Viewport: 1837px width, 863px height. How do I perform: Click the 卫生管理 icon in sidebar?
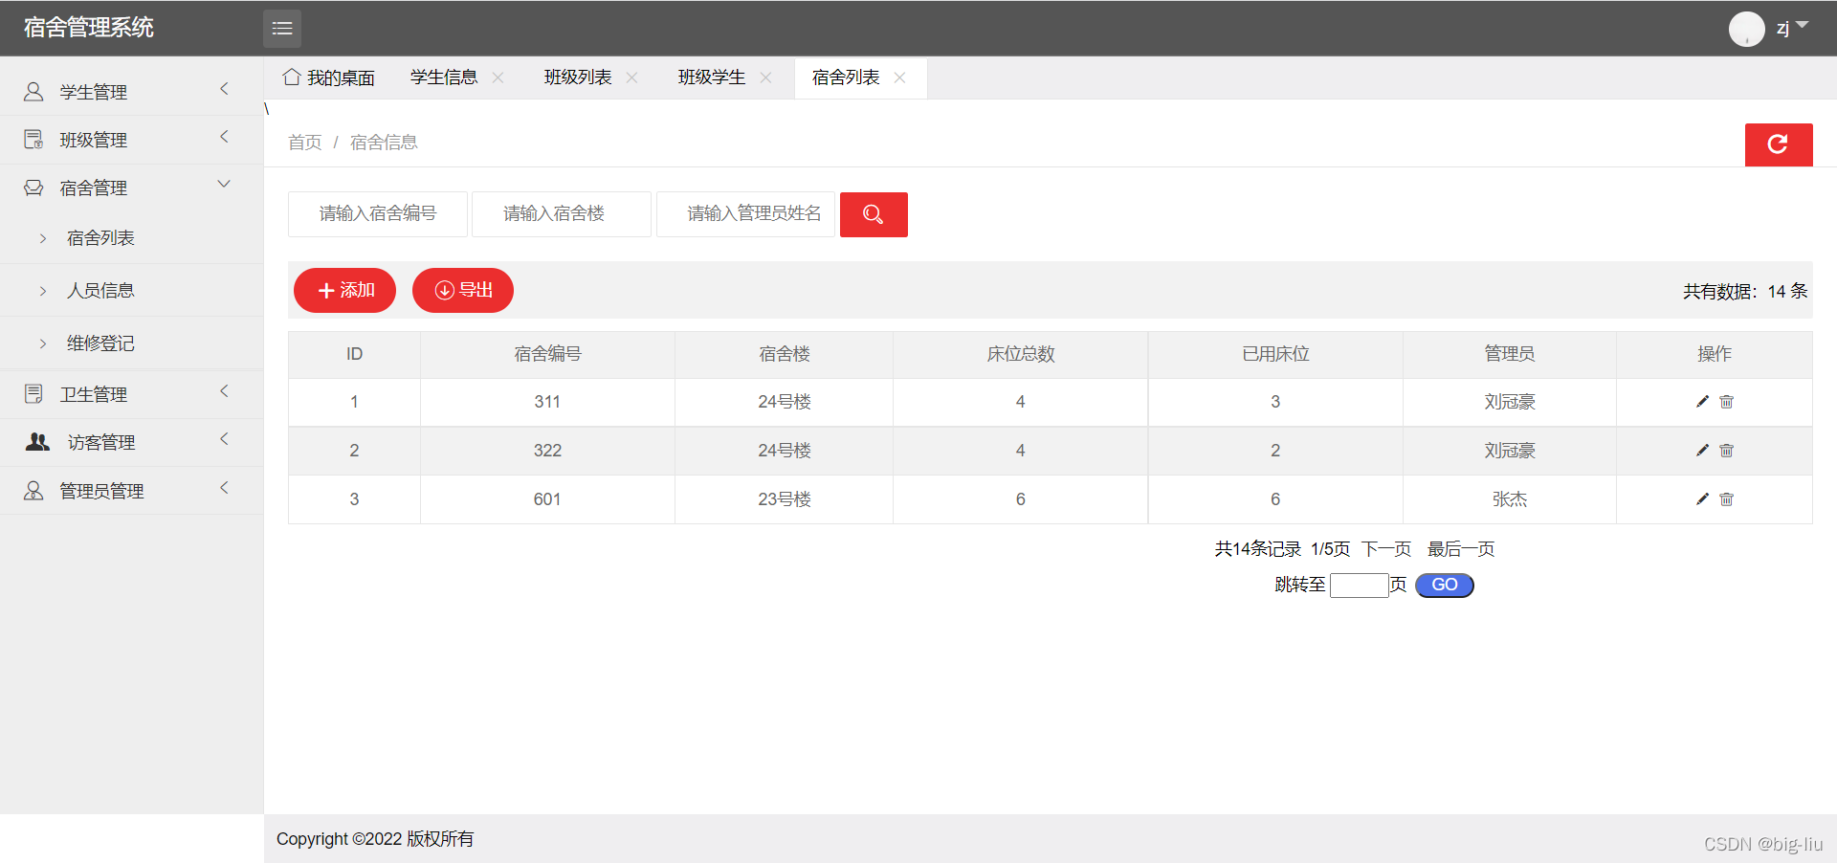pyautogui.click(x=33, y=394)
